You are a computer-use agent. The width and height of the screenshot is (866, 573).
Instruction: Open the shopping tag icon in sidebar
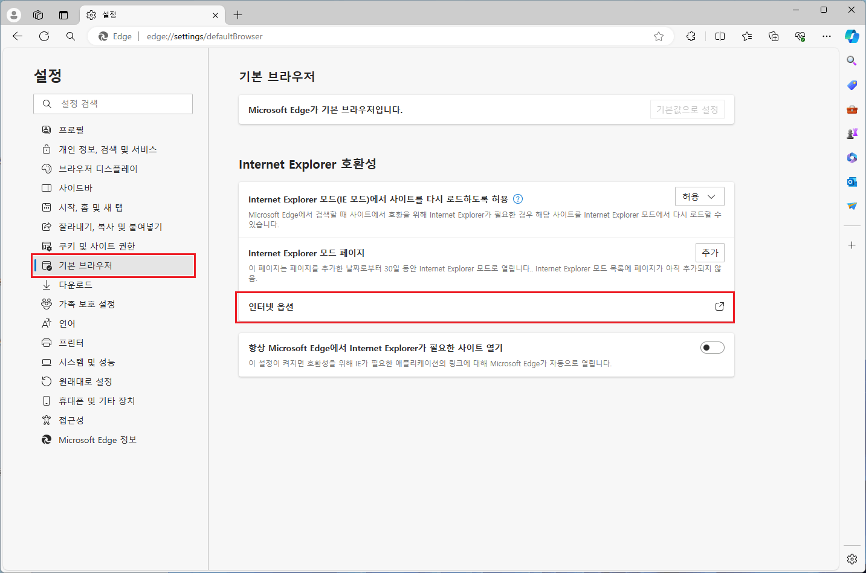click(851, 85)
